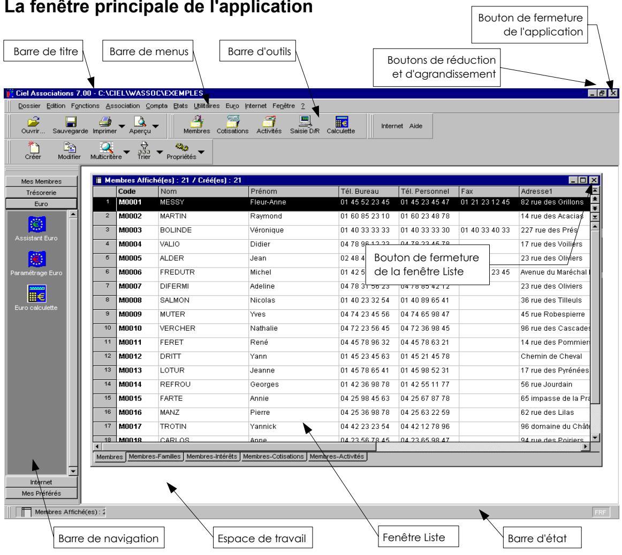Select the Membres tab at list bottom
Screen dimensions: 622x555
click(110, 457)
